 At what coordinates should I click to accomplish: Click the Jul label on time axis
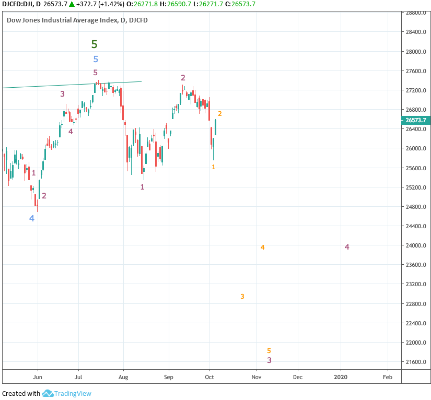[x=78, y=377]
